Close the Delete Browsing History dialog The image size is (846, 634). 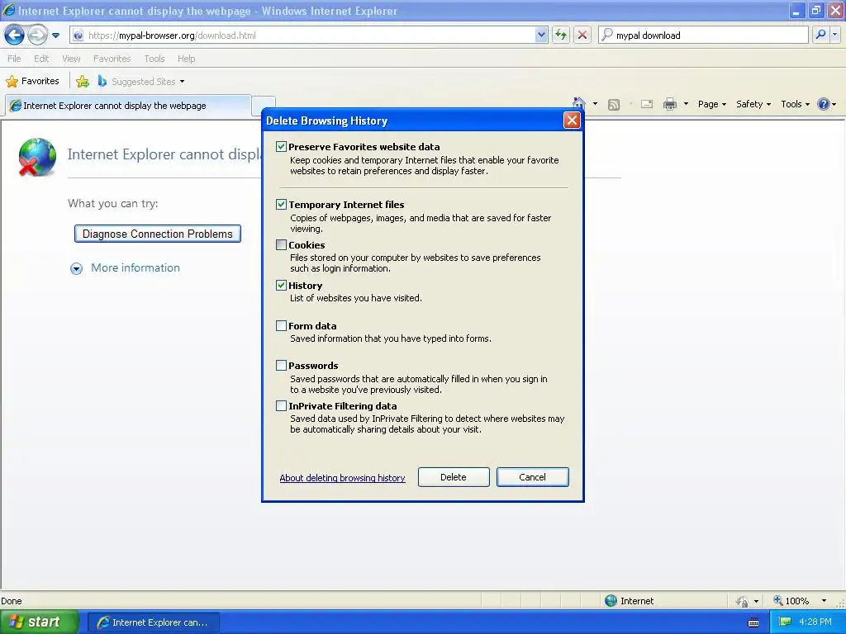coord(572,121)
